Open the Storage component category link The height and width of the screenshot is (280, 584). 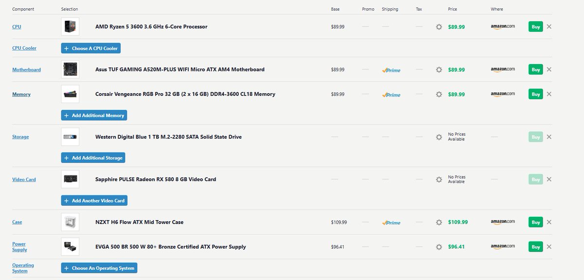pyautogui.click(x=20, y=137)
